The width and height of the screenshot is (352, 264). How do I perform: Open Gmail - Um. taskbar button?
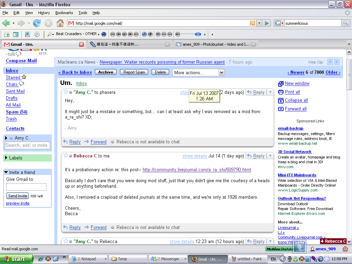[207, 259]
